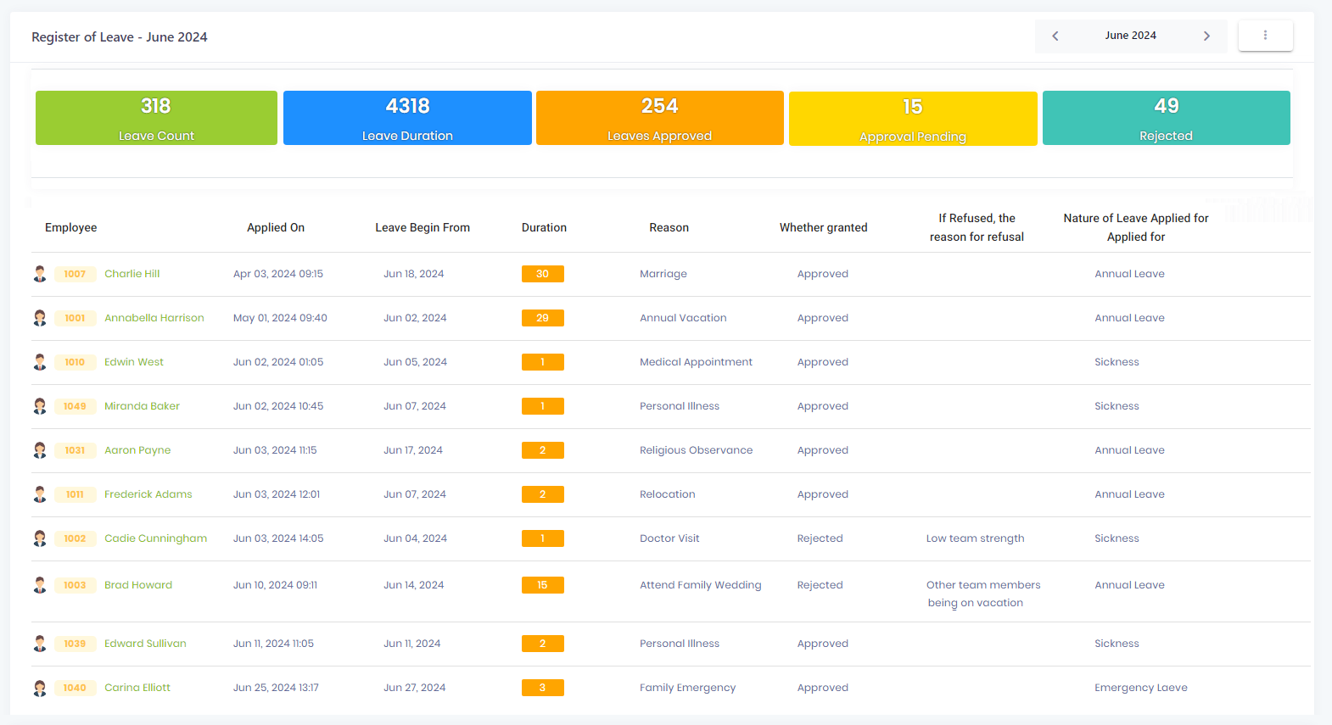Select the blue Leave Duration card
The height and width of the screenshot is (725, 1332).
(407, 118)
